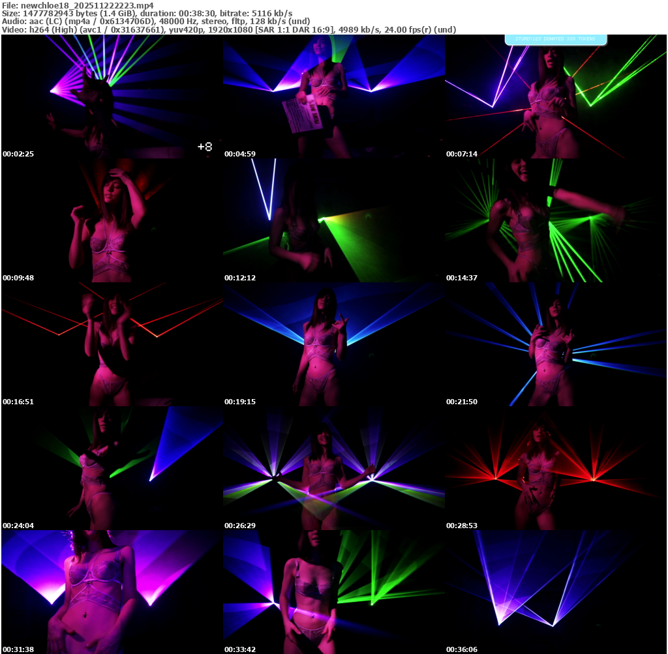Click the frame marked 00:24:04

tap(112, 468)
